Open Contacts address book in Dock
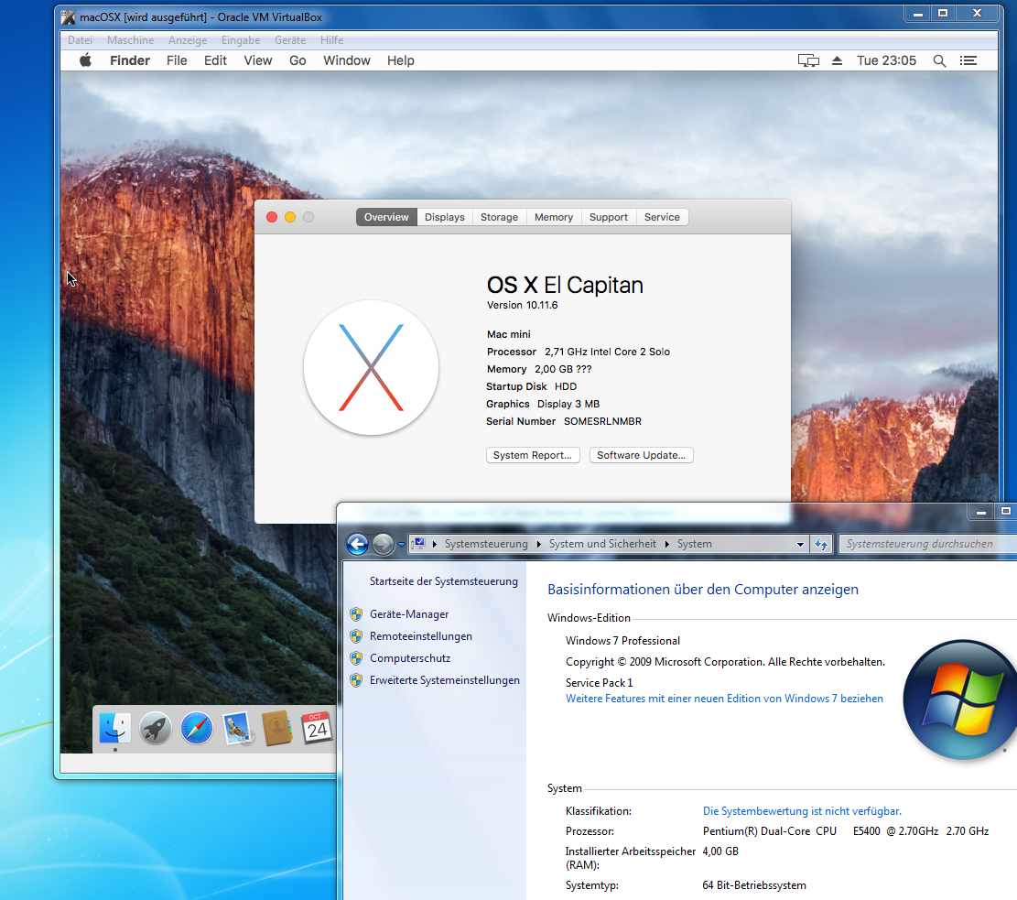 point(276,729)
